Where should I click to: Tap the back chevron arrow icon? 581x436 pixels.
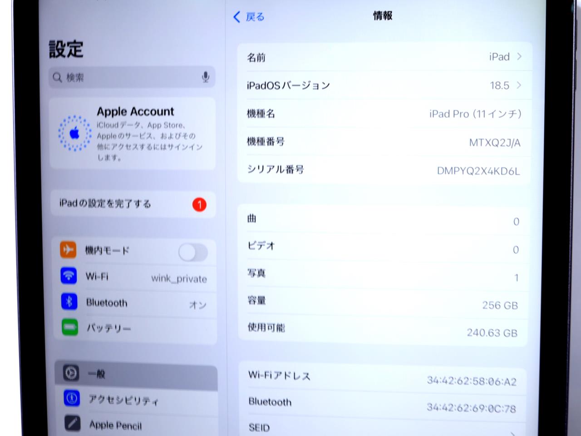tap(236, 17)
